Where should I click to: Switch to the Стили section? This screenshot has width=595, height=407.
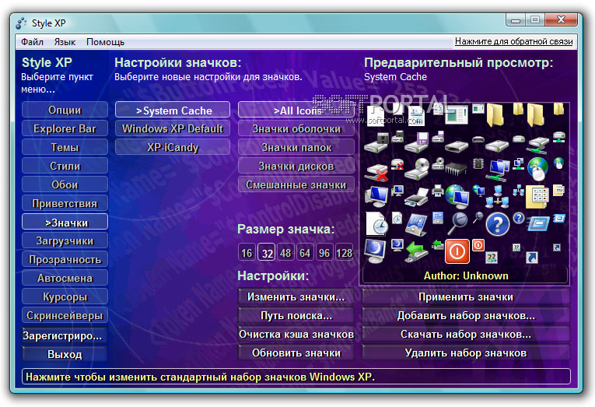65,166
